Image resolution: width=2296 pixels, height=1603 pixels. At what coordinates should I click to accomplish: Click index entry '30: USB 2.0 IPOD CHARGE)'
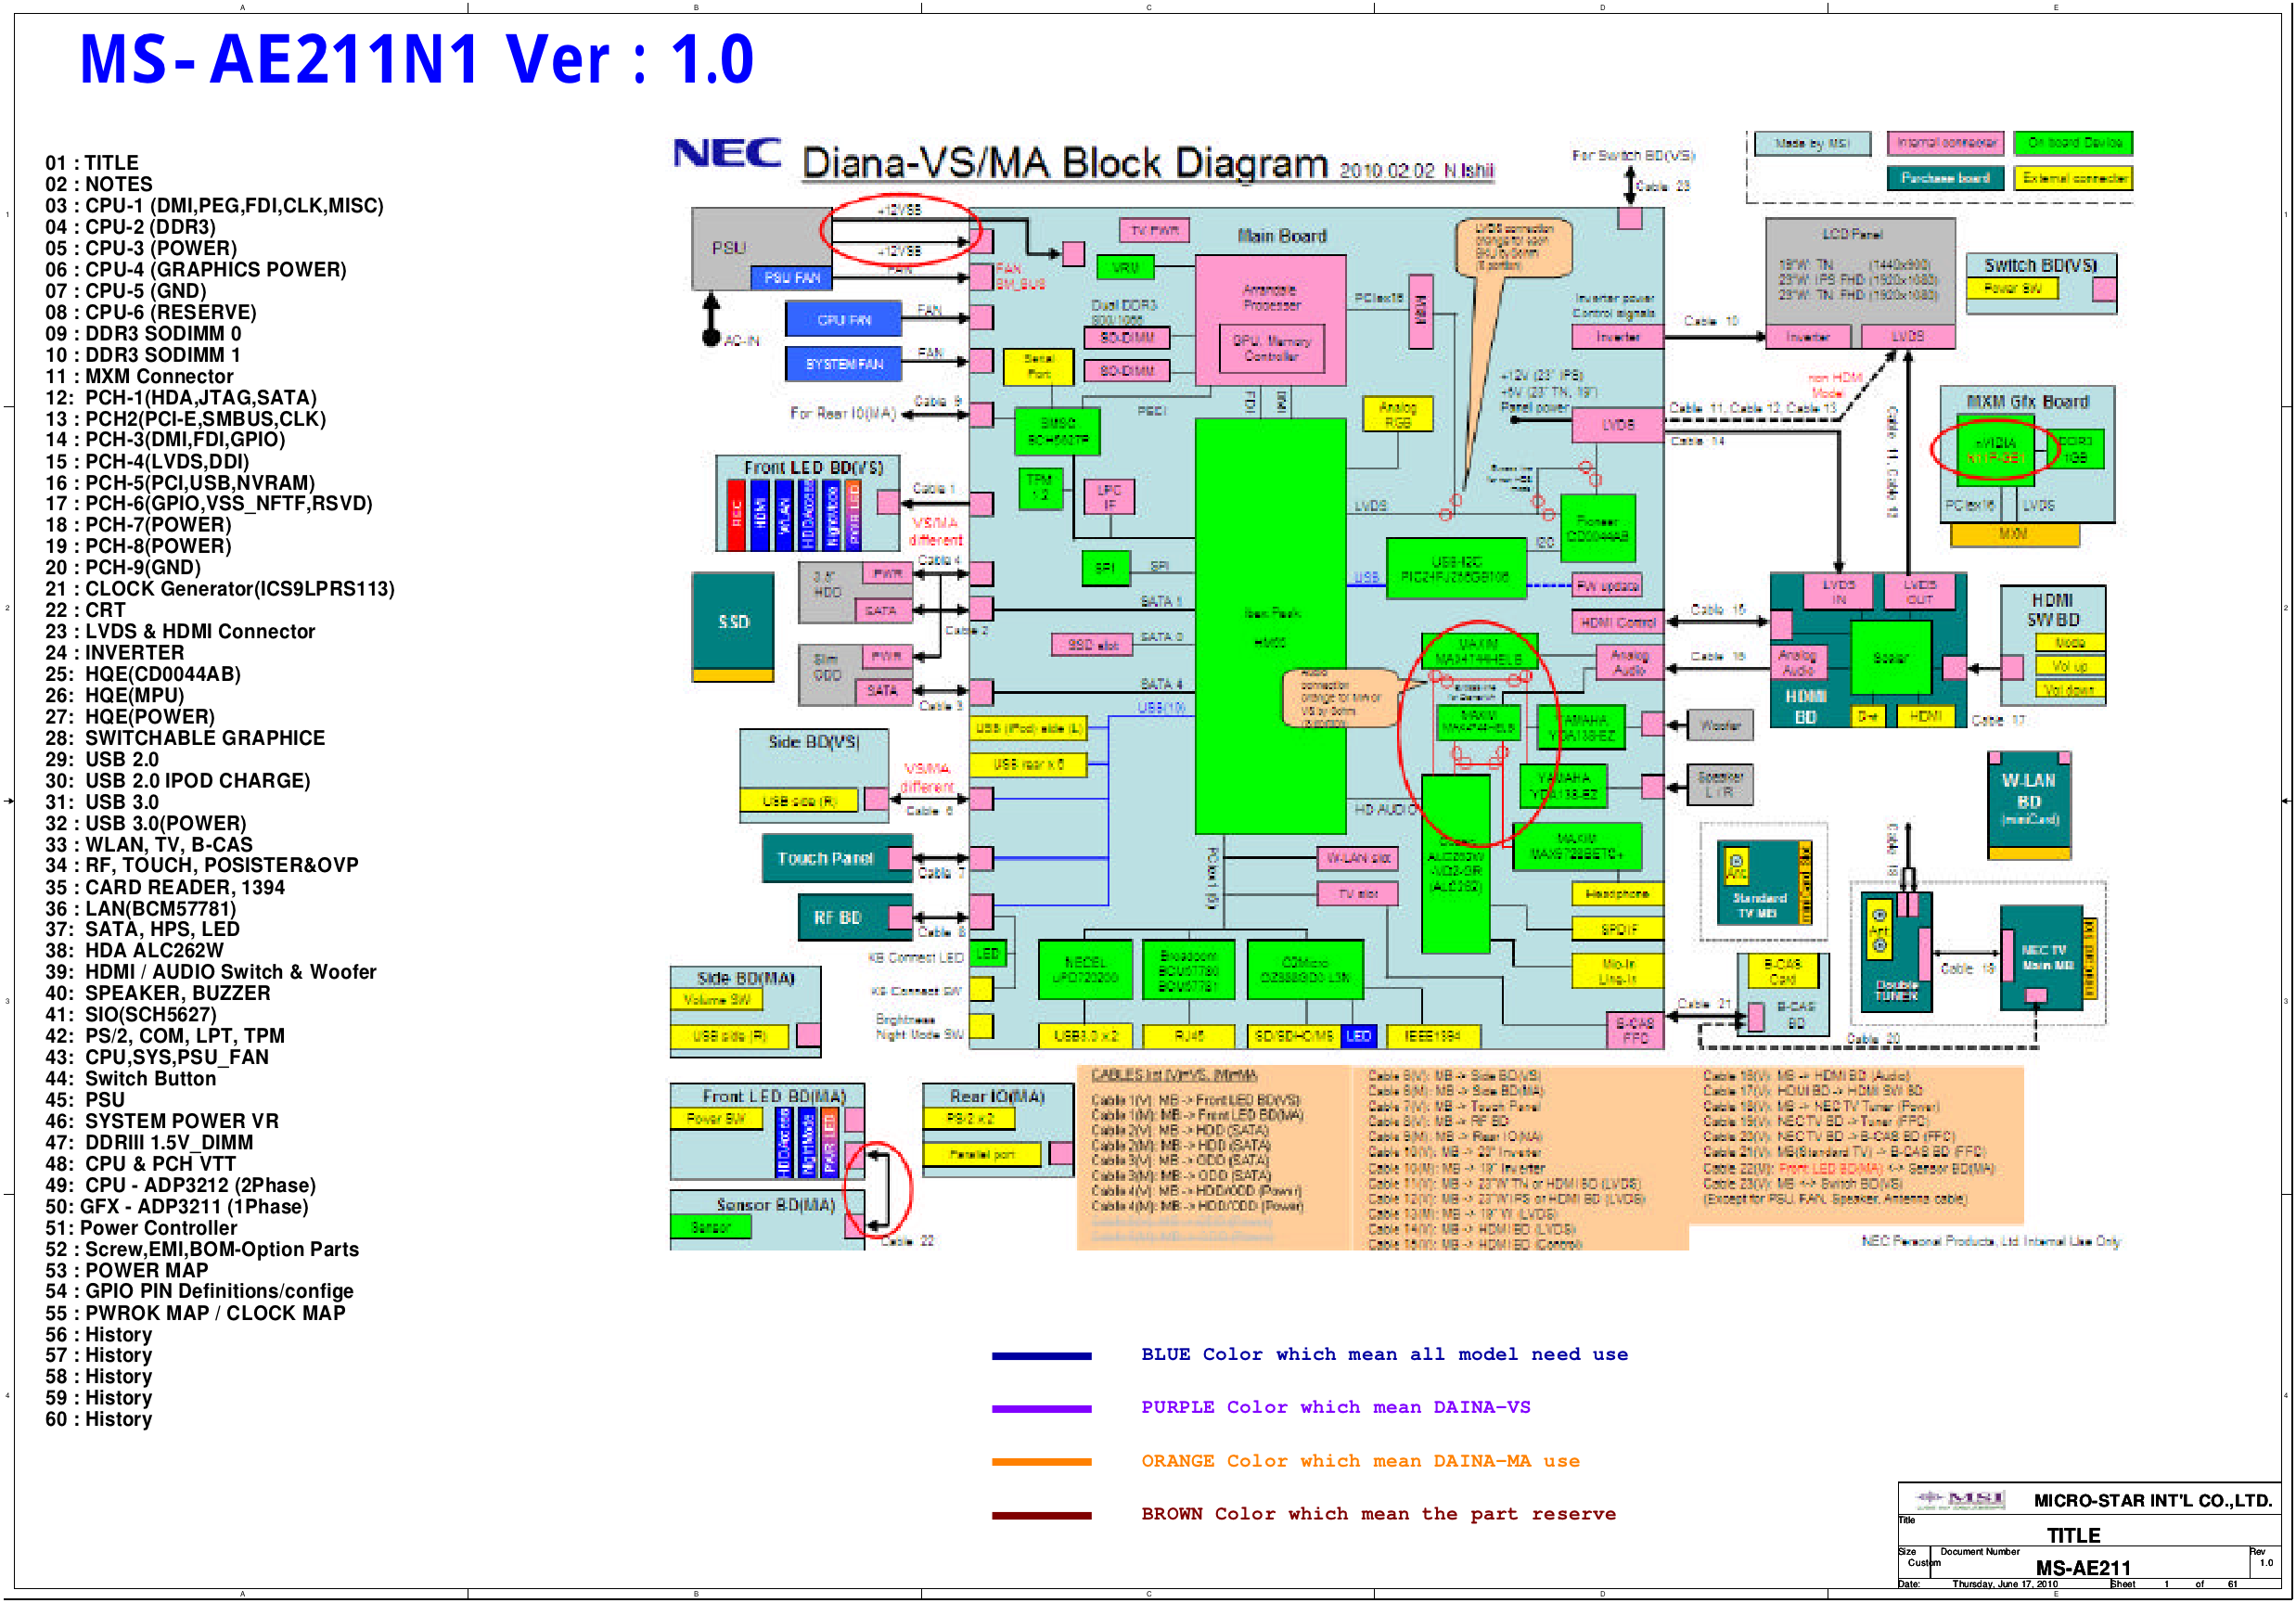coord(178,781)
